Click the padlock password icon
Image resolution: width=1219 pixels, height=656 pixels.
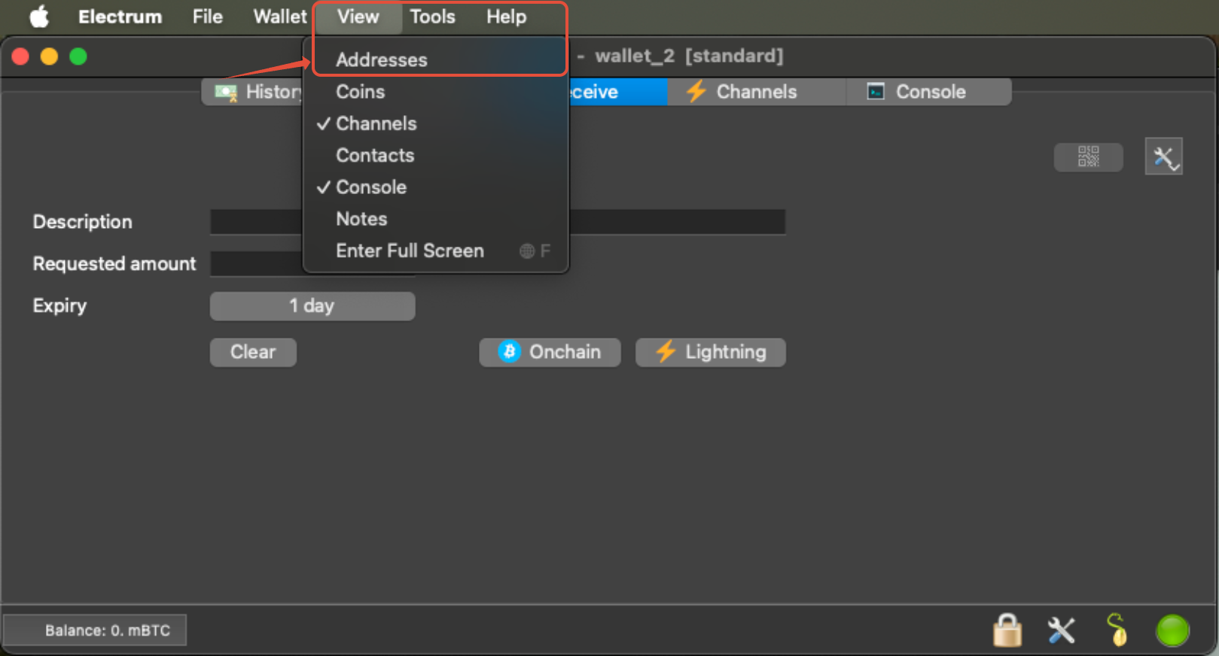click(x=1007, y=630)
